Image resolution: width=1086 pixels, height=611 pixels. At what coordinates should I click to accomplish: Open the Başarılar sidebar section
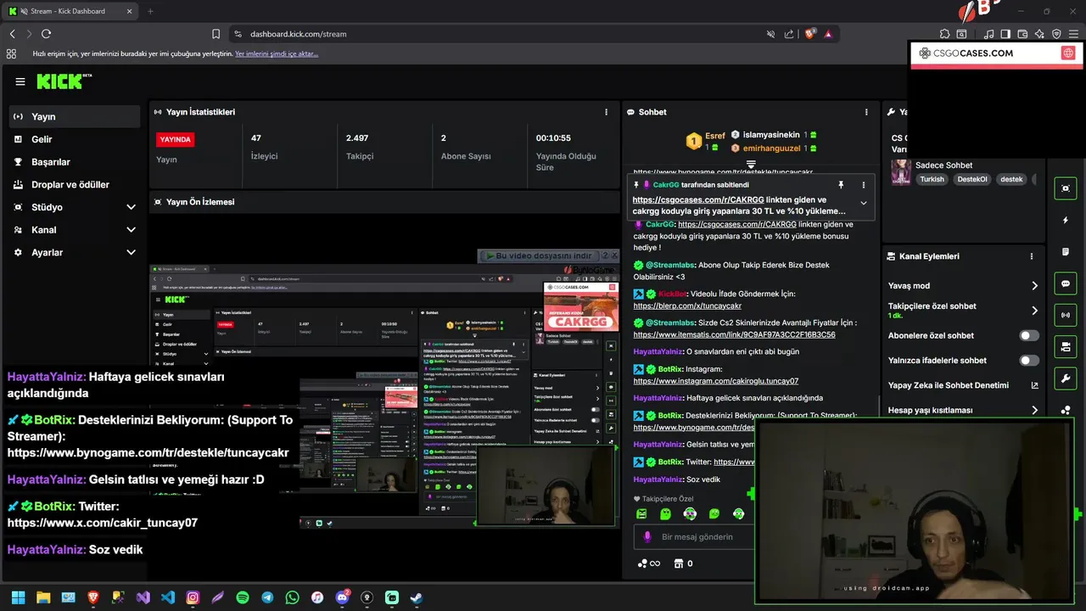tap(75, 162)
